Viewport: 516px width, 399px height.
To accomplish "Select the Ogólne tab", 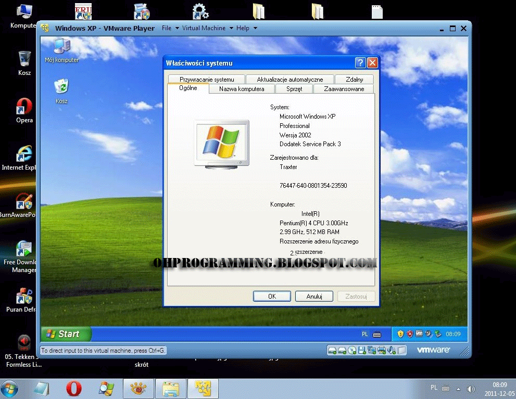I will pyautogui.click(x=188, y=88).
